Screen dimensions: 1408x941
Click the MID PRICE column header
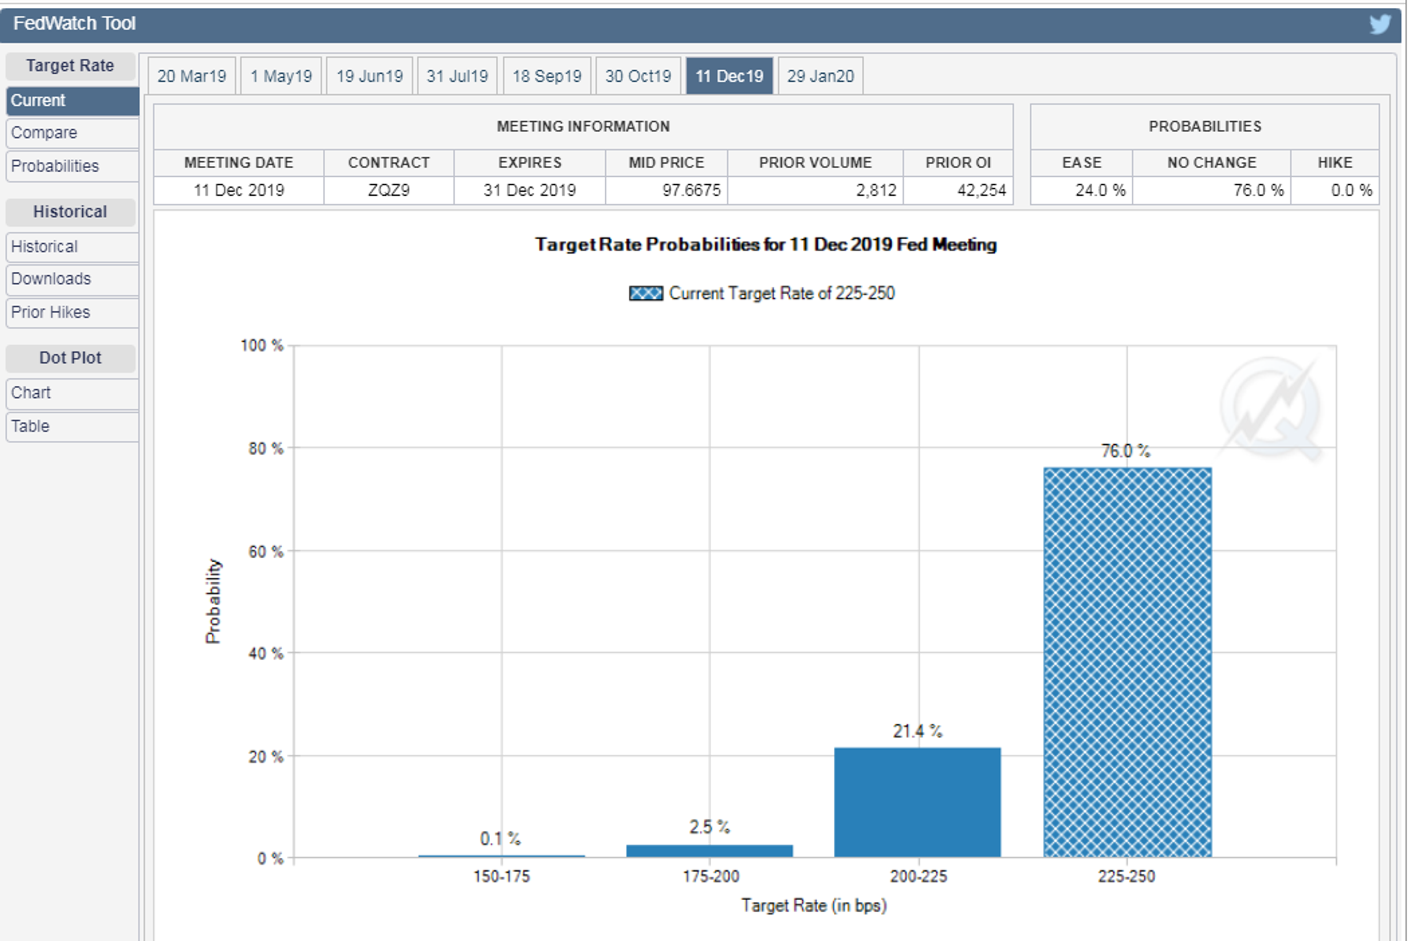666,163
